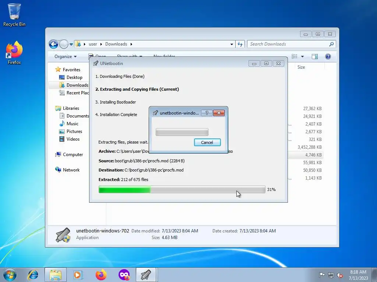Click the help button on small unetbootin dialog

[207, 113]
